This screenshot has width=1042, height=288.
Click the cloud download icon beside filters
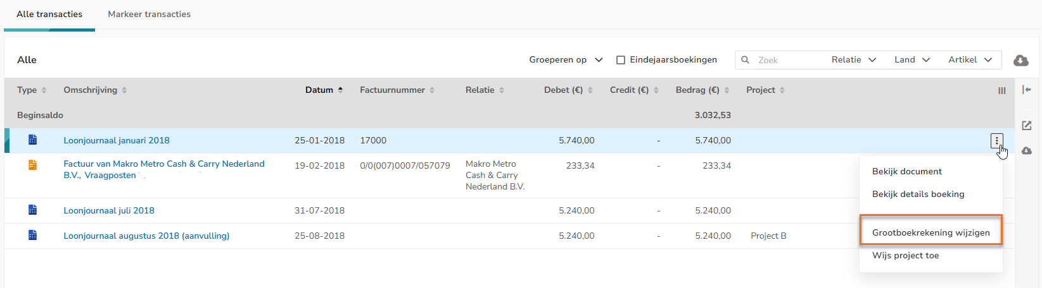1020,60
